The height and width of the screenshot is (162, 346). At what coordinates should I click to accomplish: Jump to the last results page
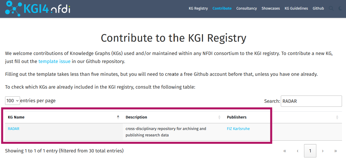pos(335,151)
